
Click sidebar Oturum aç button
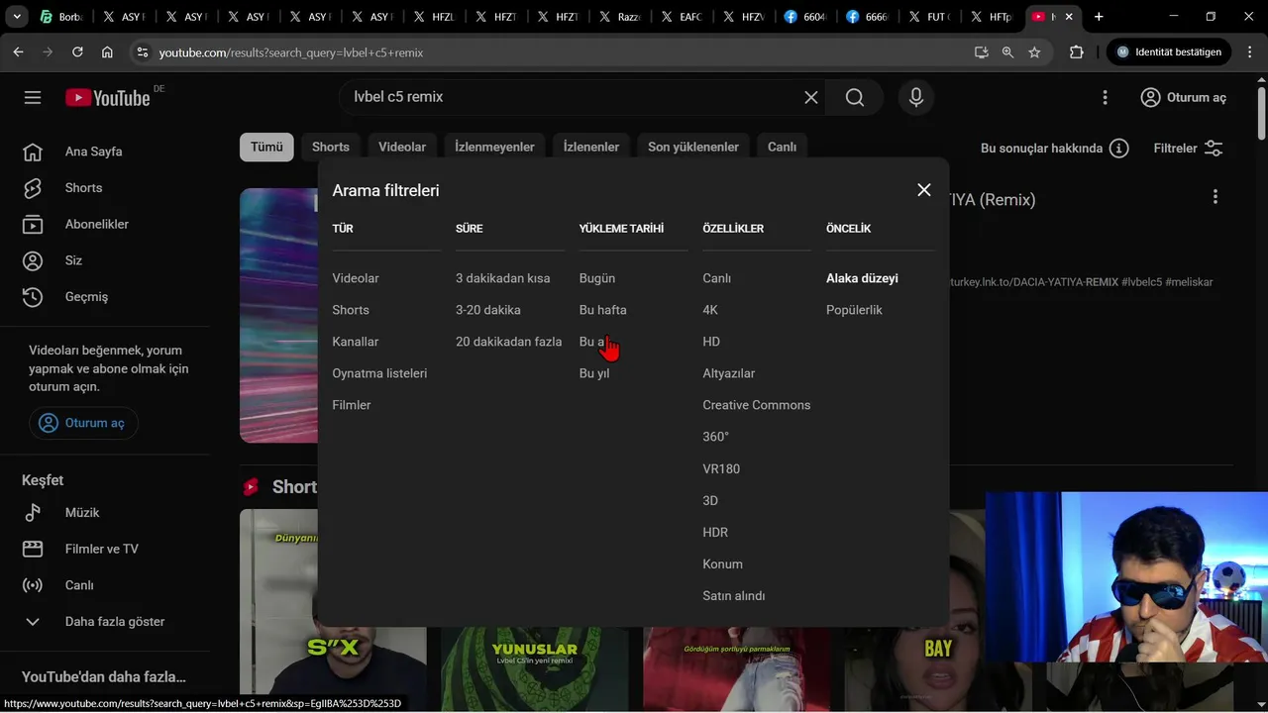pyautogui.click(x=83, y=423)
